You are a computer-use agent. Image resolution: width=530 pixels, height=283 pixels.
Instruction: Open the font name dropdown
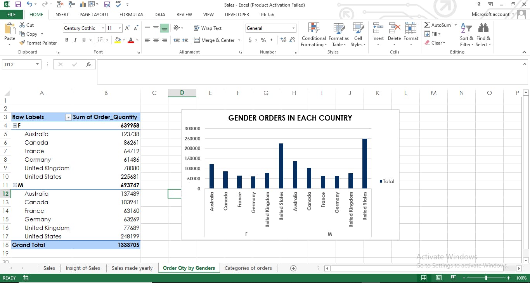click(103, 28)
